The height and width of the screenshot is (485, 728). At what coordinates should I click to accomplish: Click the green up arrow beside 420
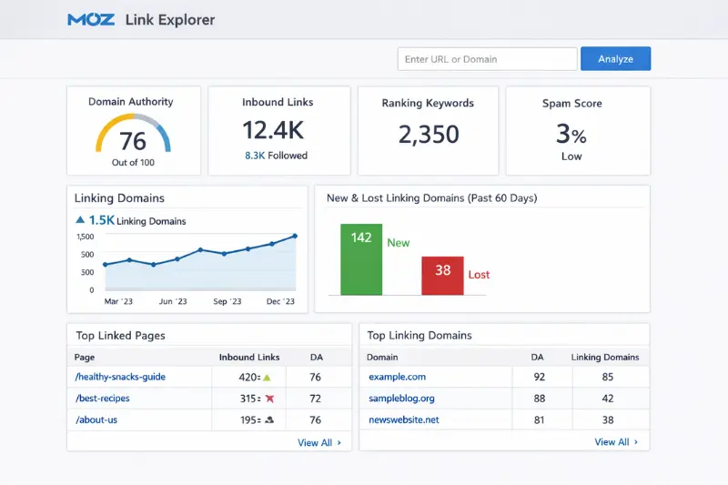coord(267,378)
